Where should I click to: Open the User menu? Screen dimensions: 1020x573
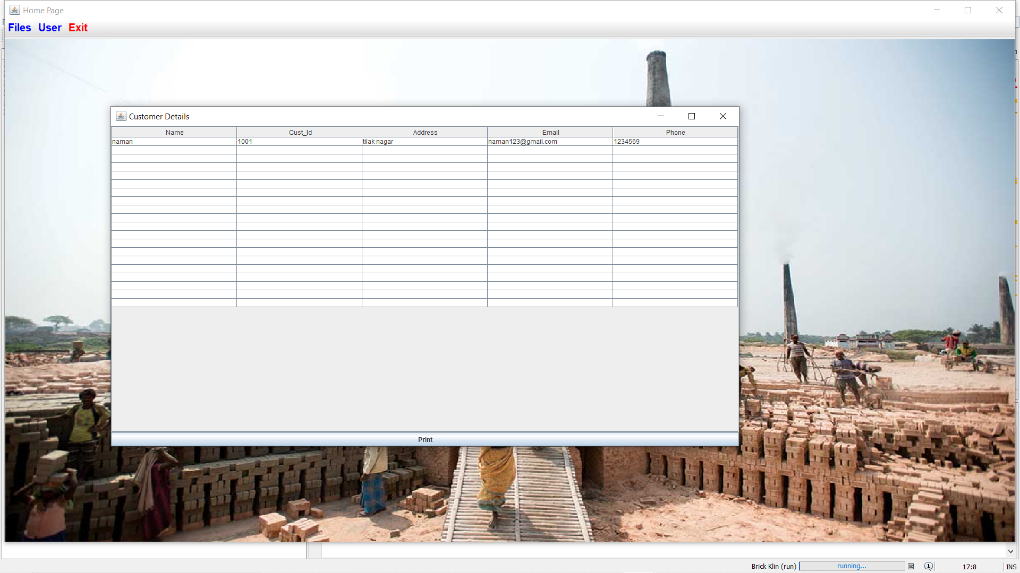(x=50, y=28)
